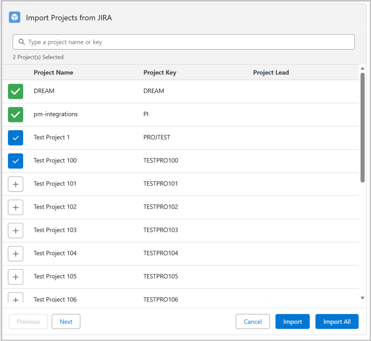Click plus icon for Test Project 106
Image resolution: width=371 pixels, height=341 pixels.
(16, 298)
